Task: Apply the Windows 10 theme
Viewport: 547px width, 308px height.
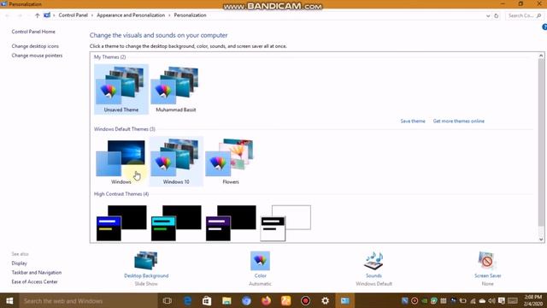Action: pos(176,162)
